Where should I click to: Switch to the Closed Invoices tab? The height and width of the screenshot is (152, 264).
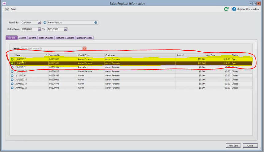[x=85, y=38]
